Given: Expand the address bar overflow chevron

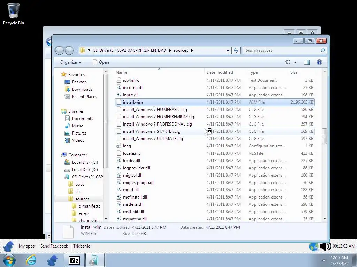Looking at the screenshot, I should 89,50.
